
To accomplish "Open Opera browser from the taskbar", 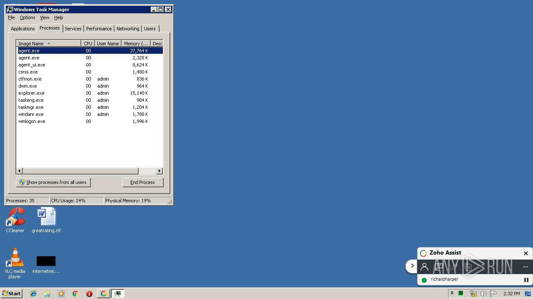I will (x=89, y=294).
